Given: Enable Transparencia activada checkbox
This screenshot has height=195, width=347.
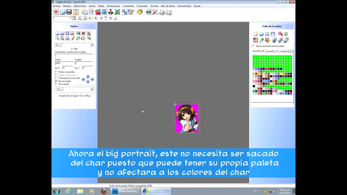Looking at the screenshot, I should [x=56, y=78].
